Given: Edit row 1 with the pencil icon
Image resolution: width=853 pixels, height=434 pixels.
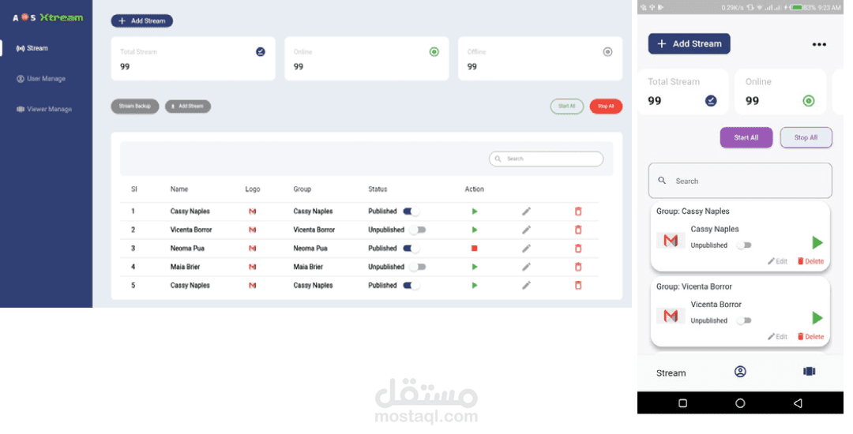Looking at the screenshot, I should pyautogui.click(x=526, y=211).
